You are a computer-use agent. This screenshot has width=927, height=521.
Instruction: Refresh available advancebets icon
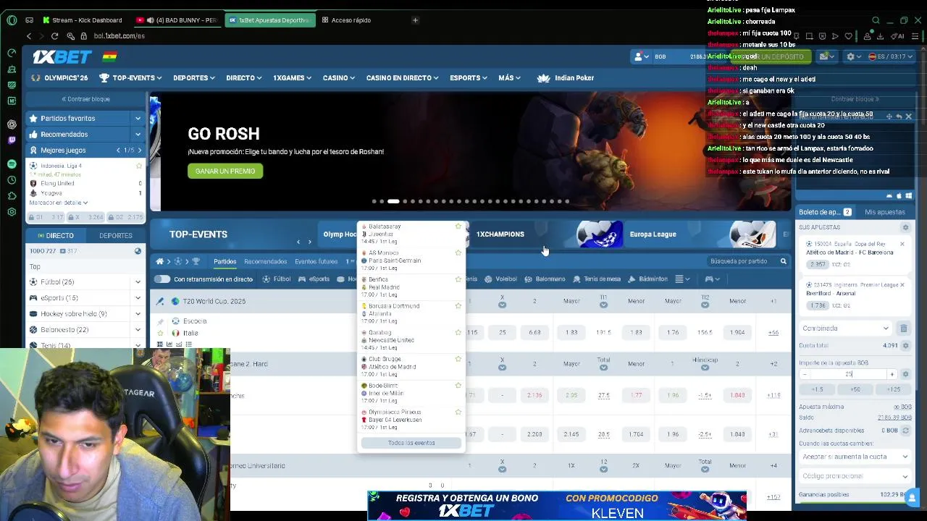click(905, 431)
